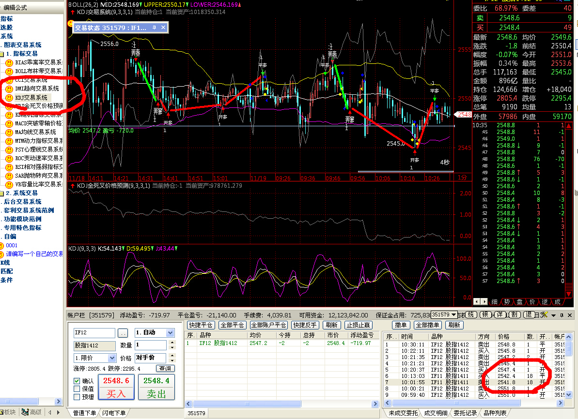Open the 351579 account selector dropdown
Screen dimensions: 578x419
coord(453,314)
